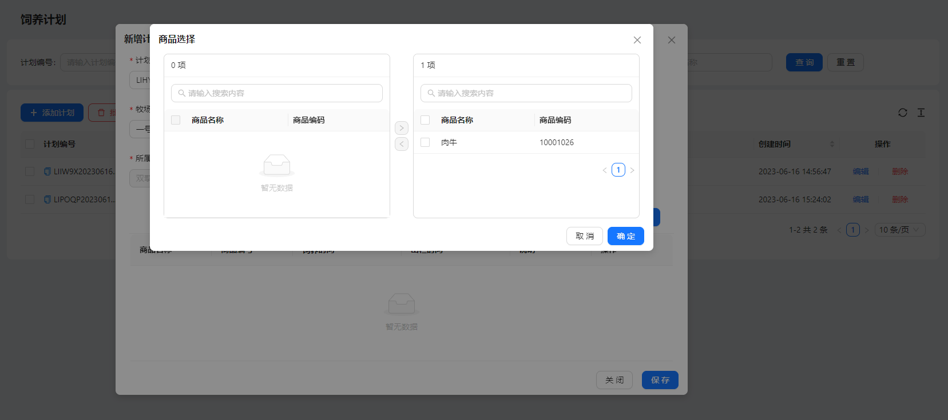Go to previous page in right transfer panel
Screen dimensions: 948x420
point(605,170)
